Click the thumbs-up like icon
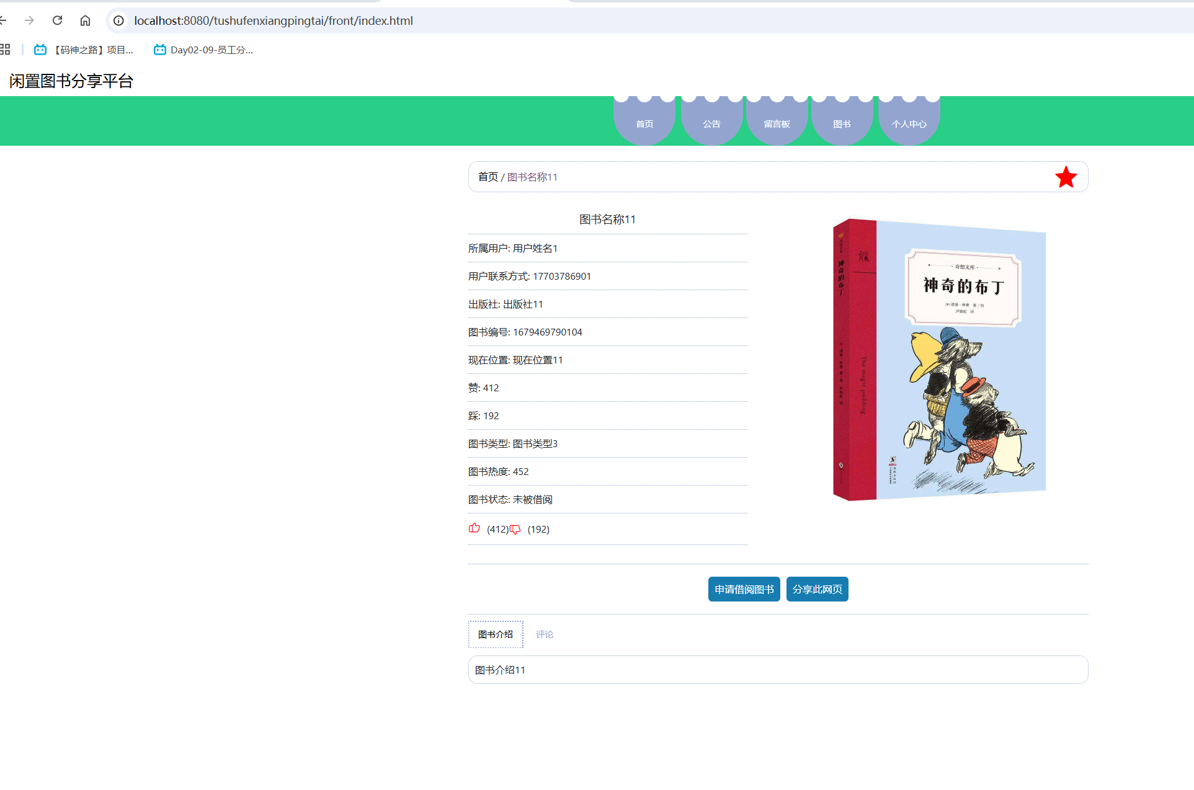Screen dimensions: 1194x790 [474, 528]
